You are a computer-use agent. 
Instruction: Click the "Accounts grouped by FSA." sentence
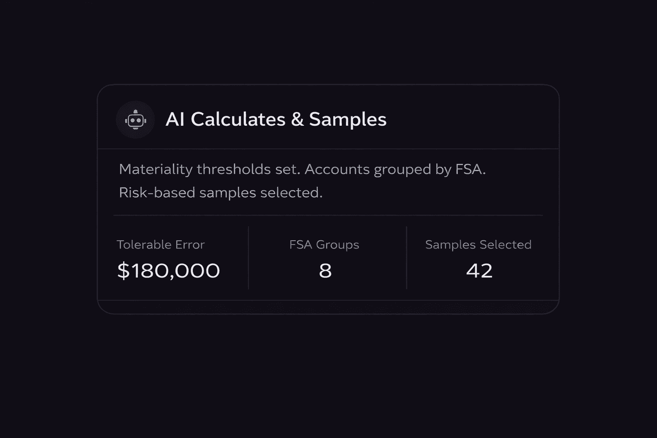395,169
